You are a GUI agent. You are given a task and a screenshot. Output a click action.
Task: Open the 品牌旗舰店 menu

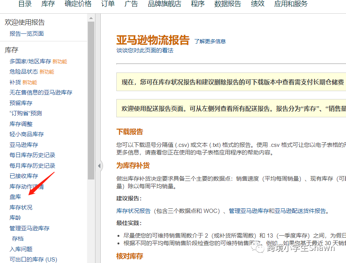(x=164, y=4)
